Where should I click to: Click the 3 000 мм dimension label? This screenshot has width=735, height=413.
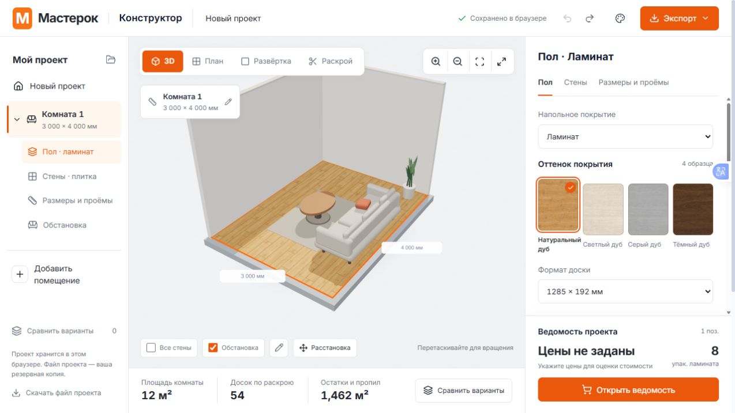tap(252, 276)
